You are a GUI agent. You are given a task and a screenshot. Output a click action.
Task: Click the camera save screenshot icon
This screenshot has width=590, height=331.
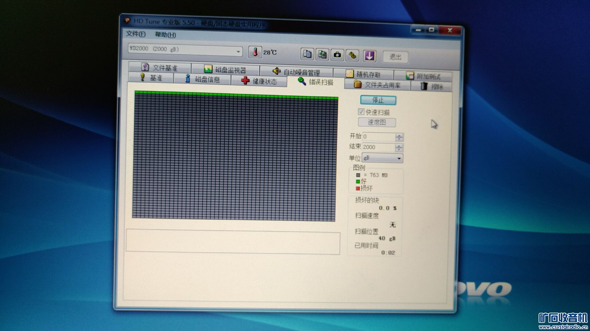[x=337, y=55]
